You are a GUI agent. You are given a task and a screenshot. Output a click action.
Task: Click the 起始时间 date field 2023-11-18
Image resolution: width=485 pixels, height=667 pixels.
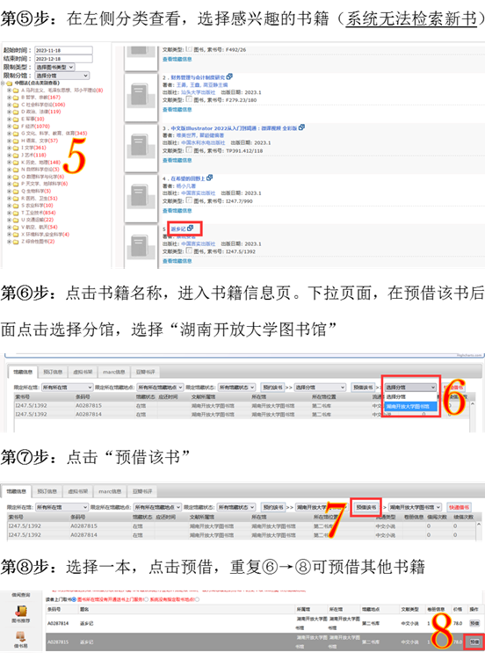[63, 50]
